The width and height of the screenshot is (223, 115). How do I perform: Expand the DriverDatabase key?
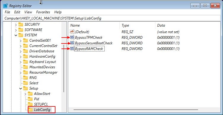click(21, 51)
